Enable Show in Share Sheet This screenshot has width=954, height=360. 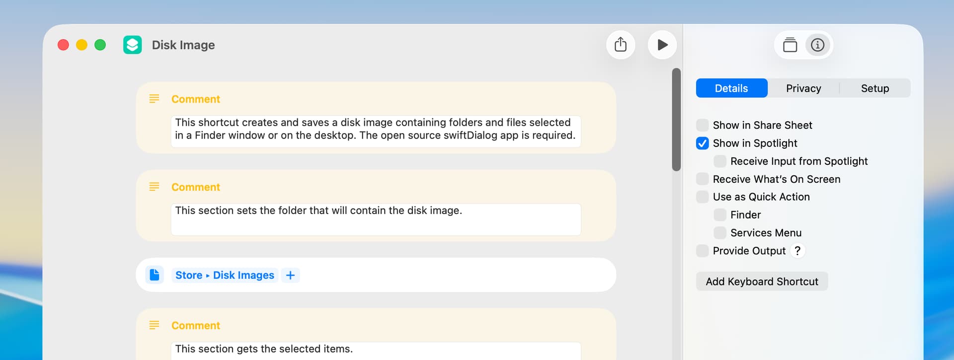point(703,125)
